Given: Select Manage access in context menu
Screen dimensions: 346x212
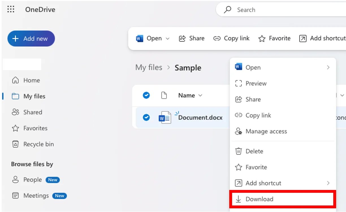Looking at the screenshot, I should point(266,131).
